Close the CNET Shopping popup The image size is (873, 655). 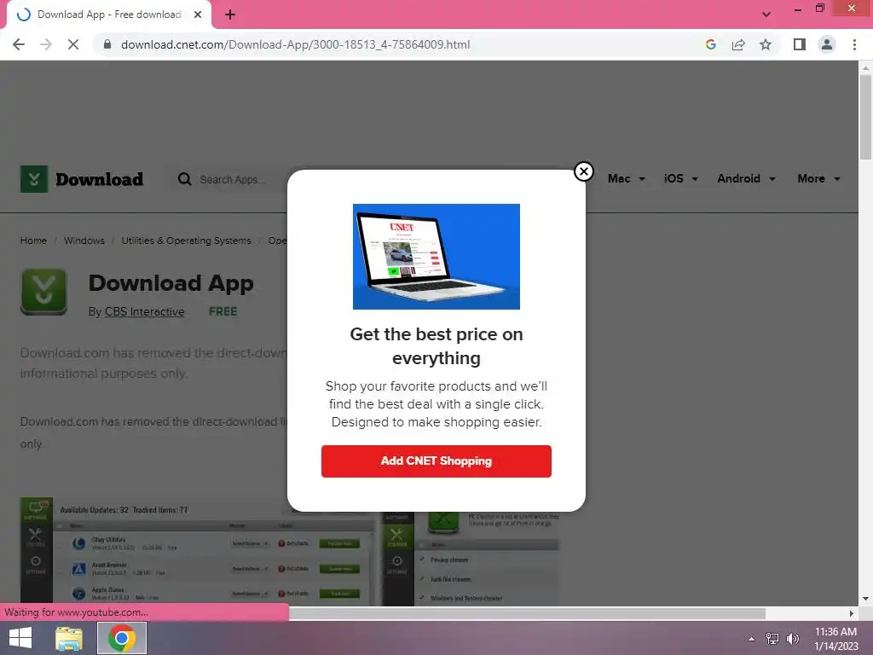pyautogui.click(x=583, y=171)
